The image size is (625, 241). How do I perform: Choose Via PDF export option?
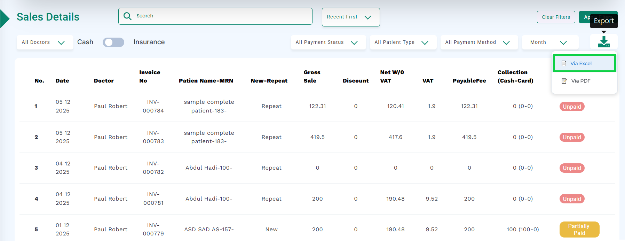click(580, 81)
